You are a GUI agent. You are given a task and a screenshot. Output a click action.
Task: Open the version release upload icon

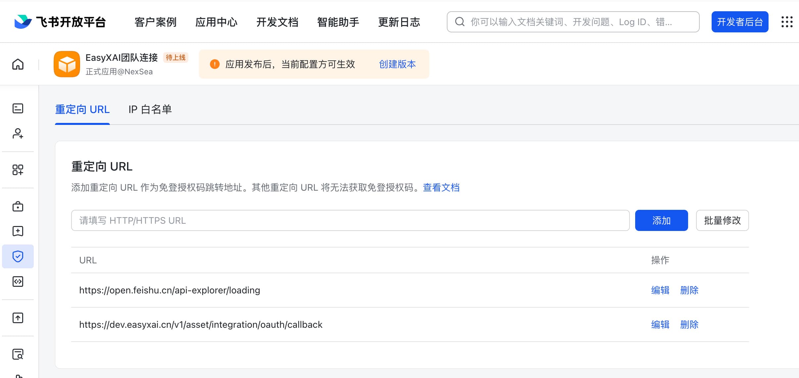tap(18, 318)
